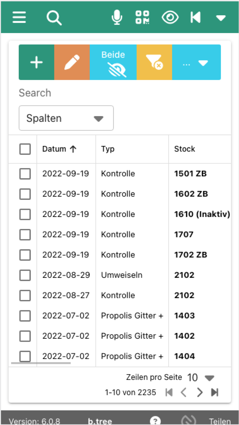Click the skip-to-start icon in the header bar

tap(195, 17)
